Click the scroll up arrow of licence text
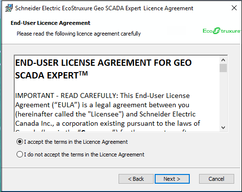 coord(223,60)
